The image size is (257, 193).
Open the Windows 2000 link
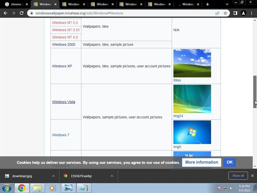tap(63, 44)
